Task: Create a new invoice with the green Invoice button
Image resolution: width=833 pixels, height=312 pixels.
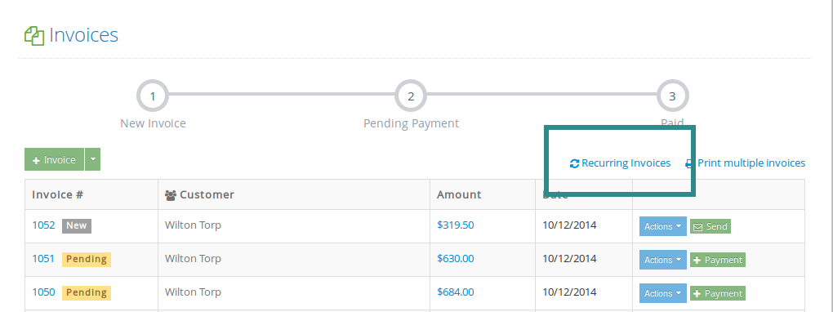Action: coord(54,159)
